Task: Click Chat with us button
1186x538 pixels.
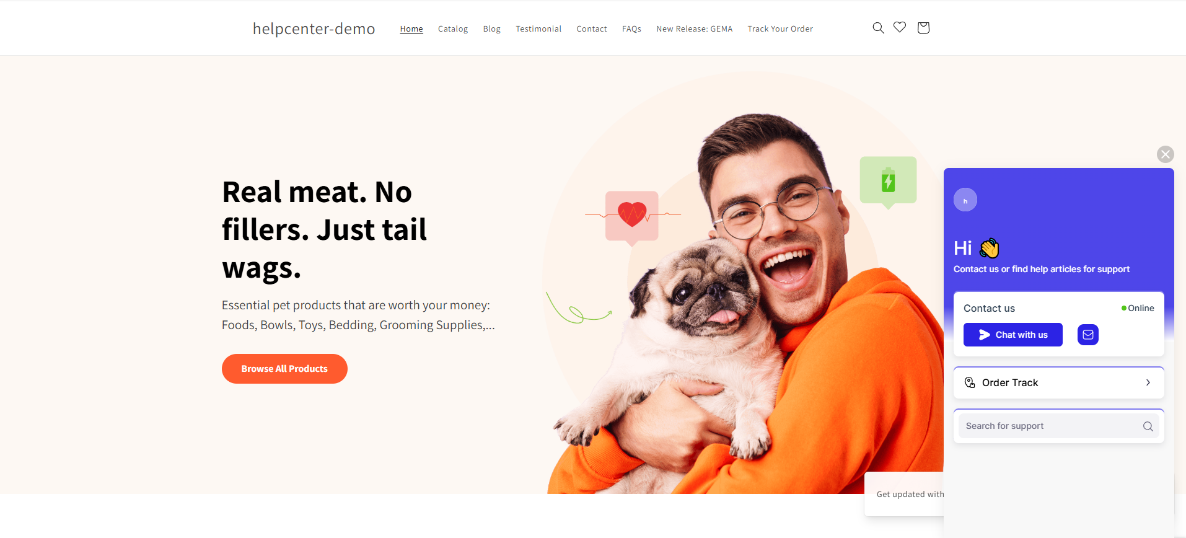Action: coord(1013,335)
